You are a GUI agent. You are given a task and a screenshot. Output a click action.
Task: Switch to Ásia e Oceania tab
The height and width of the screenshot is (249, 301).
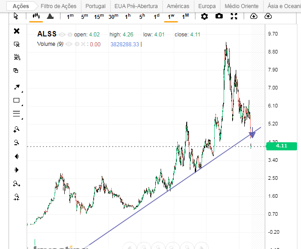(x=284, y=6)
